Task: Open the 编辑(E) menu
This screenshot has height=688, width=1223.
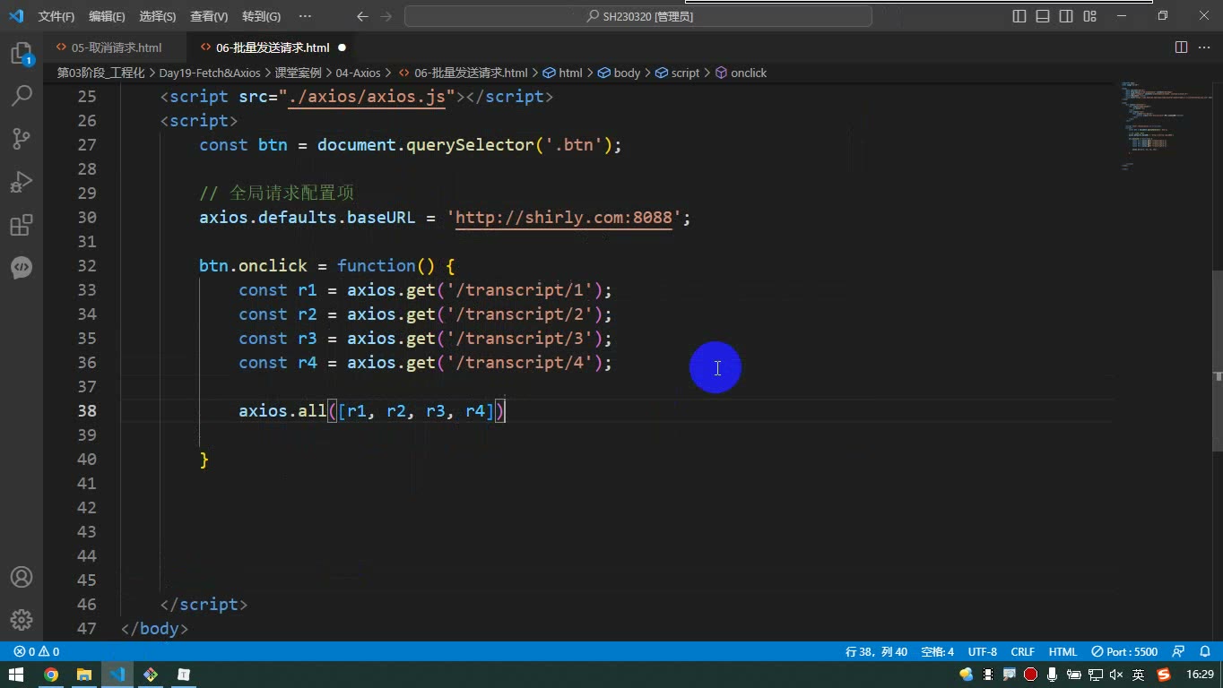Action: pos(108,16)
